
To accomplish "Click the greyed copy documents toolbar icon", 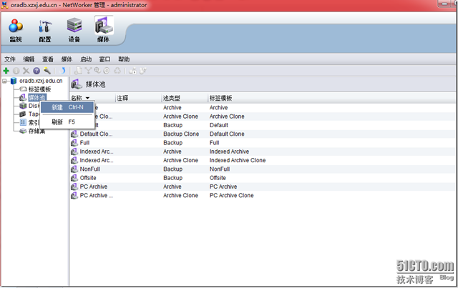I will [x=78, y=71].
